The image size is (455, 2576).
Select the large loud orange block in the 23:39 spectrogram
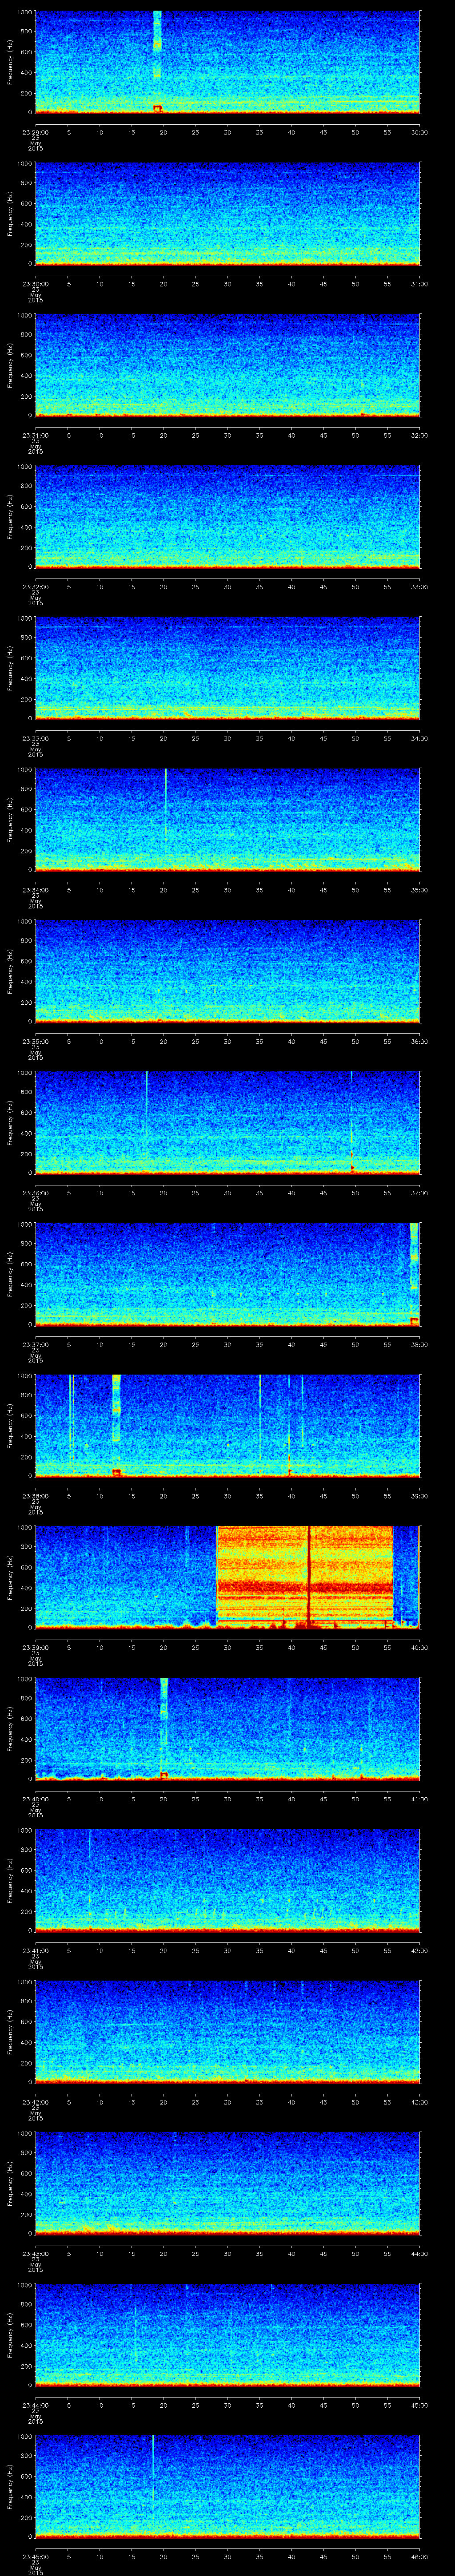click(x=305, y=1577)
